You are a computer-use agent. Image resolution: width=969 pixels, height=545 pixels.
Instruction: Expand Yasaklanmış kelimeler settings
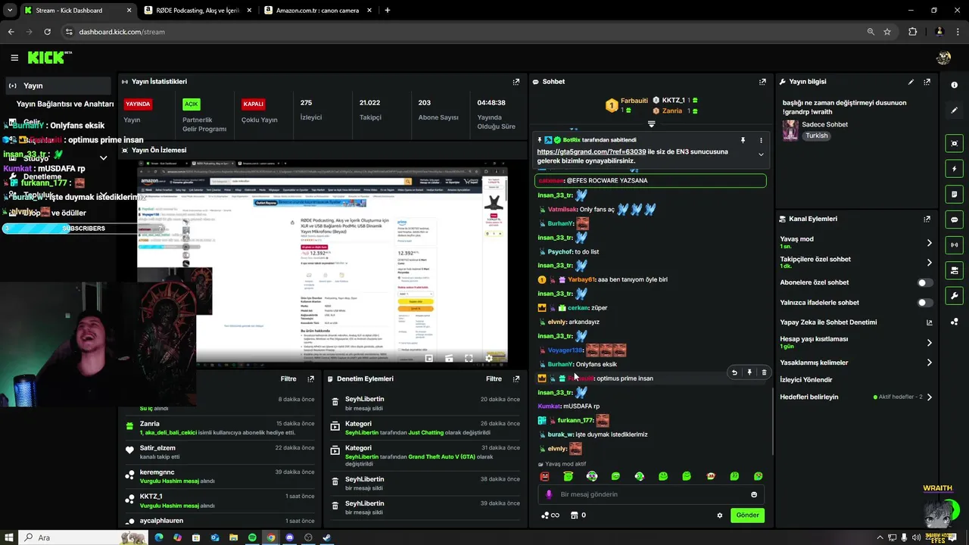pyautogui.click(x=929, y=363)
